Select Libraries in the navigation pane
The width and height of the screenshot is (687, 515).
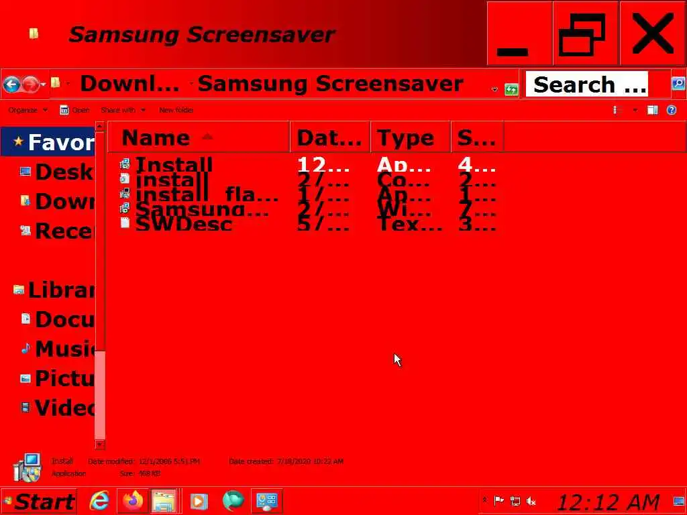pyautogui.click(x=54, y=290)
